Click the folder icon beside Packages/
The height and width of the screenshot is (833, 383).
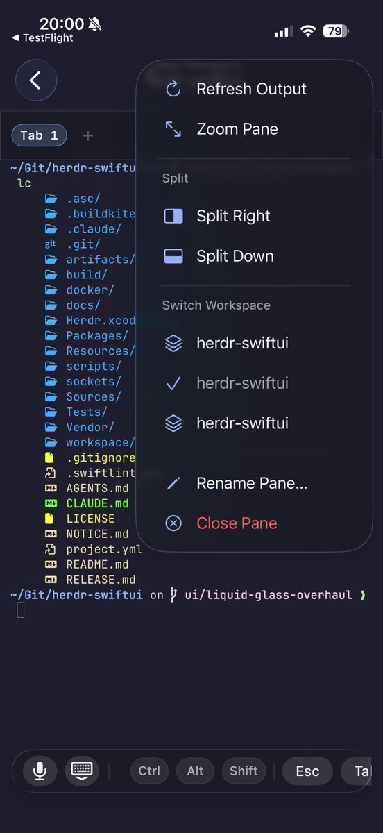(x=51, y=336)
